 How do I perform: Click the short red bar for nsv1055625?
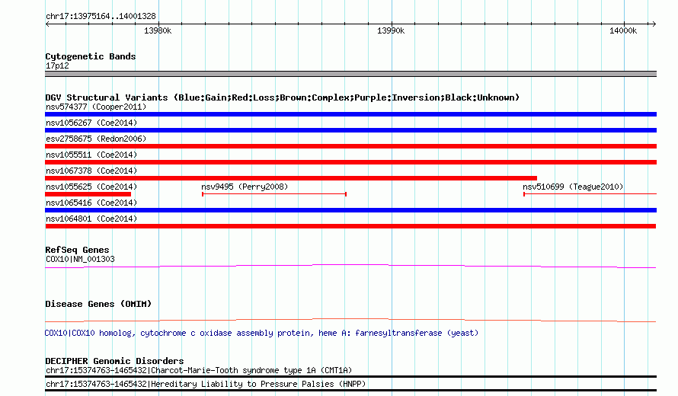click(x=88, y=194)
